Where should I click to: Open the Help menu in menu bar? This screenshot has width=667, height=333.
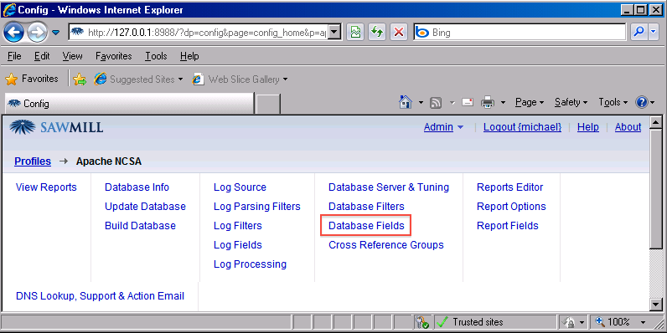point(189,56)
